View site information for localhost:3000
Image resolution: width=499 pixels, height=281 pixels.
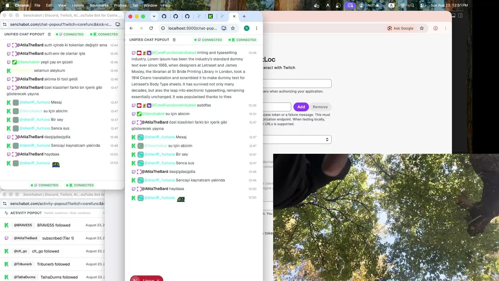(x=163, y=28)
